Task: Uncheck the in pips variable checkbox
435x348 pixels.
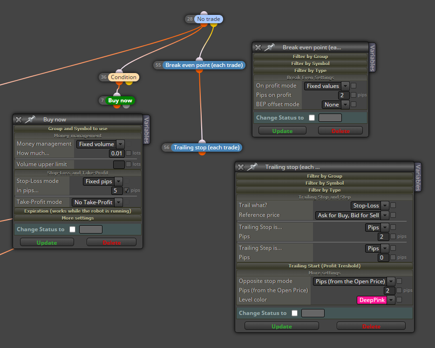Action: click(x=127, y=190)
